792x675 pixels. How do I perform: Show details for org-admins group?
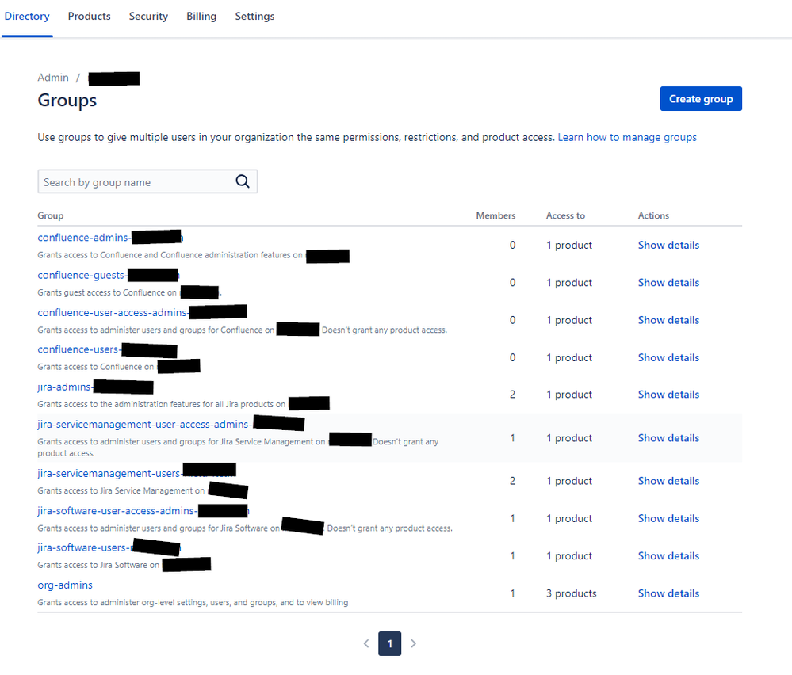668,593
